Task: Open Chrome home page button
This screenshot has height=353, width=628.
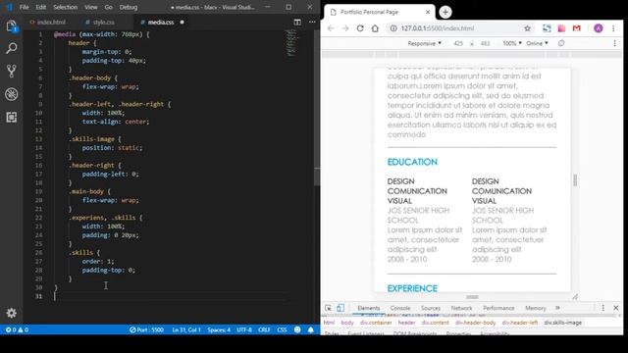Action: pyautogui.click(x=375, y=28)
